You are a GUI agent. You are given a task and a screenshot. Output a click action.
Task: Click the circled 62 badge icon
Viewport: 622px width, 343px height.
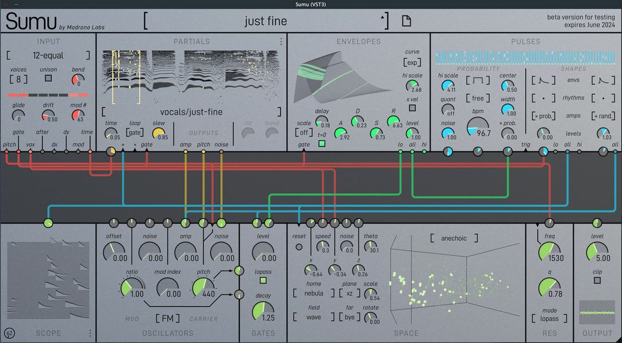pyautogui.click(x=10, y=333)
